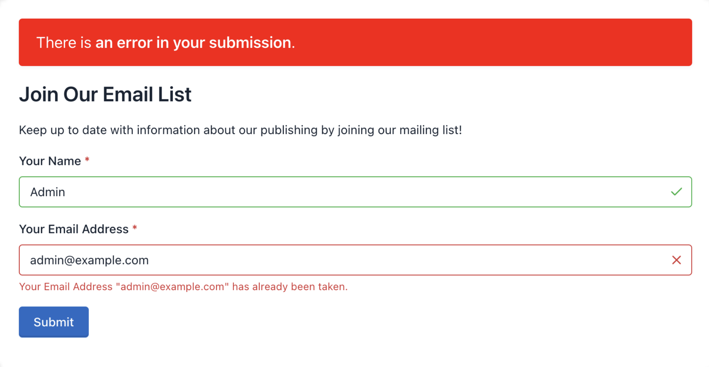The height and width of the screenshot is (367, 709).
Task: Focus the email field containing admin@example.com
Action: pos(335,260)
